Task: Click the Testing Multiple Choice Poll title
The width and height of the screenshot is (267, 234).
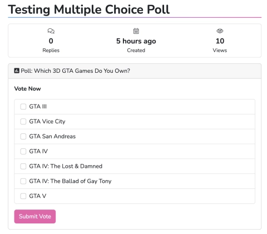Action: (x=89, y=9)
